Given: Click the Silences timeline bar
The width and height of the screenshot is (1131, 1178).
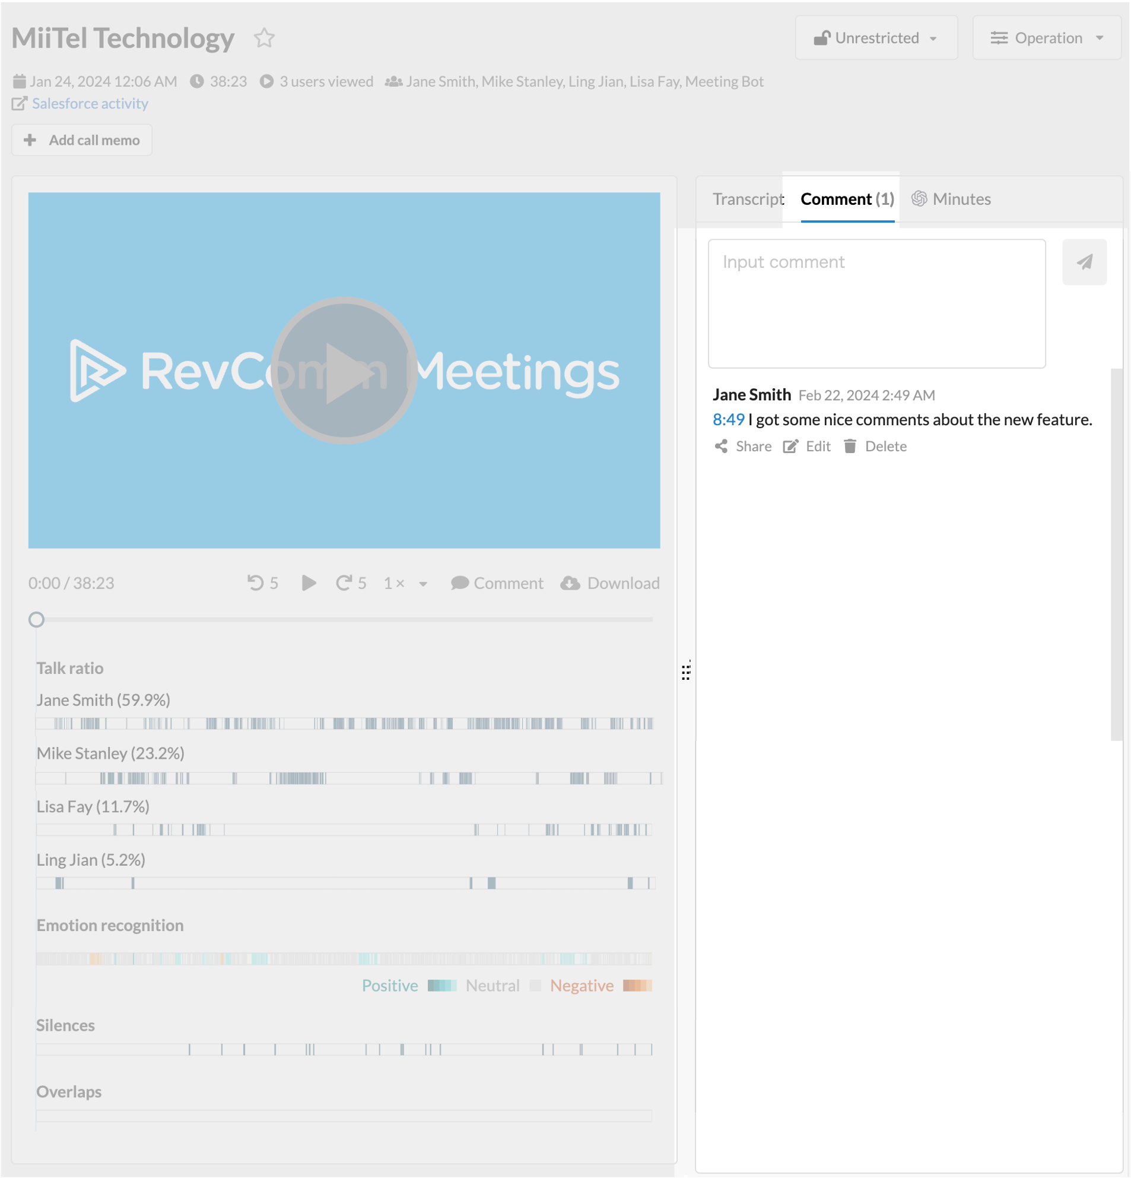Looking at the screenshot, I should coord(344,1049).
